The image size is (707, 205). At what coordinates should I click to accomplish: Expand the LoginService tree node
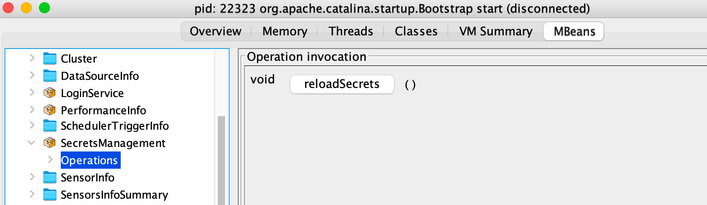pos(32,93)
